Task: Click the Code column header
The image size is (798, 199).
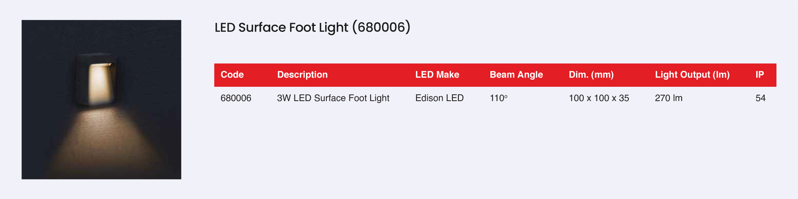Action: click(x=232, y=75)
